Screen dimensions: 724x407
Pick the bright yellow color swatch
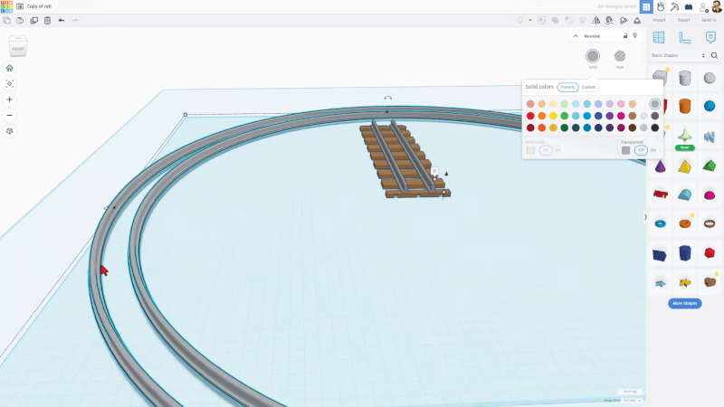point(553,116)
